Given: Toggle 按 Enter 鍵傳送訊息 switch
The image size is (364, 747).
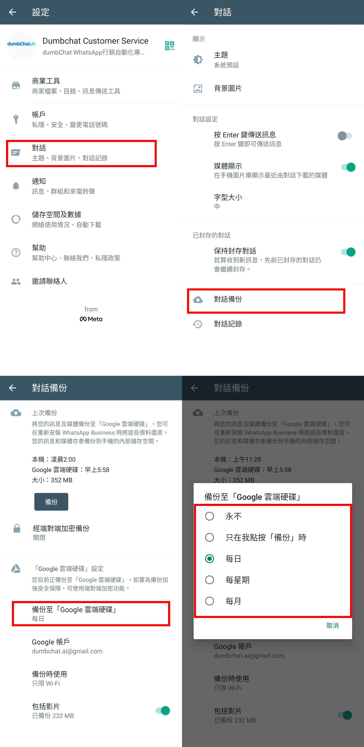Looking at the screenshot, I should click(345, 136).
